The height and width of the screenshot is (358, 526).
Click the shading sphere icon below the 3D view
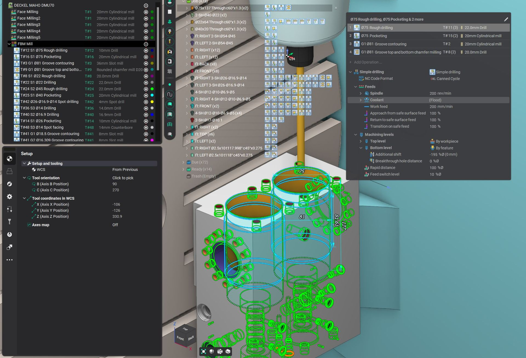tap(212, 351)
